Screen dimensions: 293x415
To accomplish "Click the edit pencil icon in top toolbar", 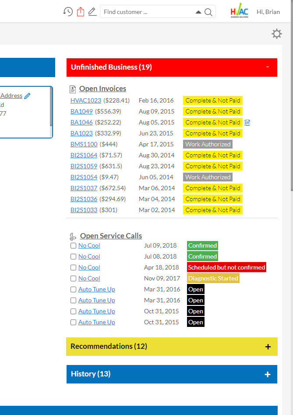I will [x=92, y=12].
